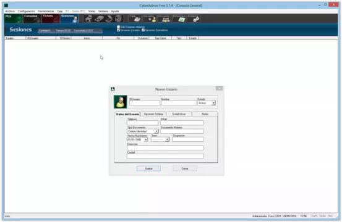This screenshot has height=222, width=342.
Task: Sort by the Inicio column header
Action: 87,38
